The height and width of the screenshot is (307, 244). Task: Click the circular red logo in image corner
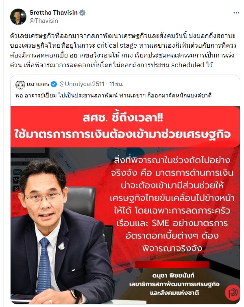(232, 293)
